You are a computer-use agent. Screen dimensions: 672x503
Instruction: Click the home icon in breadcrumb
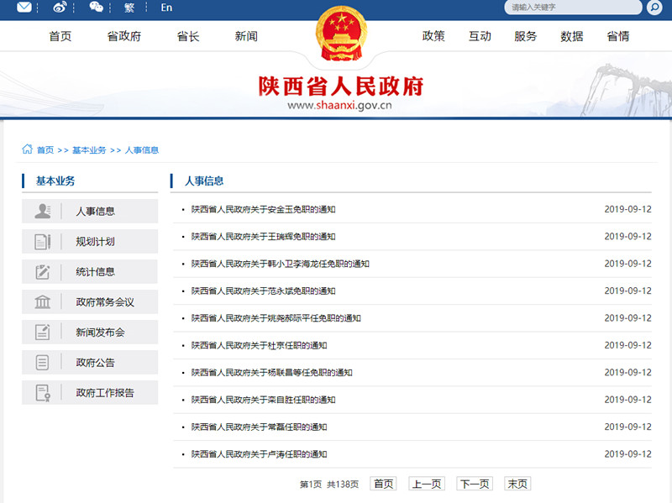tap(27, 149)
